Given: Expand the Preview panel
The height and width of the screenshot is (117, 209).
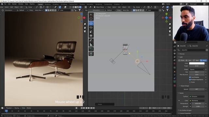Looking at the screenshot, I should click(182, 54).
